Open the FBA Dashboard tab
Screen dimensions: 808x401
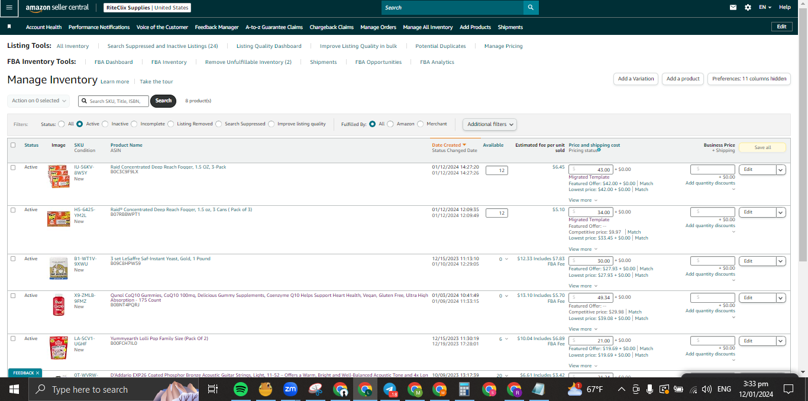[114, 62]
